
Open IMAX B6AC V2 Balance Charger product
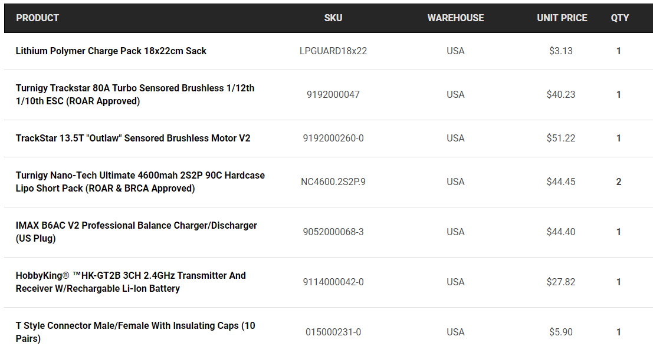[x=136, y=232]
